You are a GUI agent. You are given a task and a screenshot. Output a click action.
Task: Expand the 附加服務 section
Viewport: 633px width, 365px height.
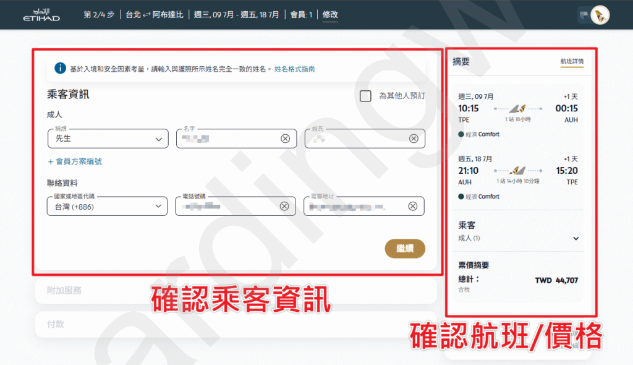point(236,290)
